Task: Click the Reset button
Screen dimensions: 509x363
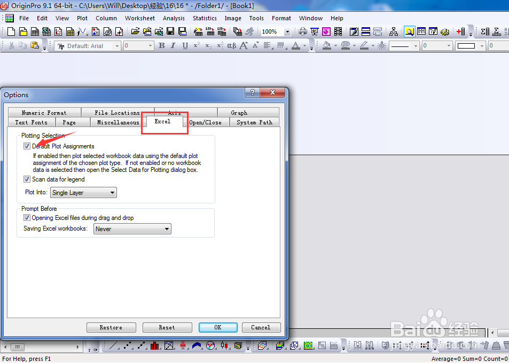Action: pyautogui.click(x=167, y=327)
